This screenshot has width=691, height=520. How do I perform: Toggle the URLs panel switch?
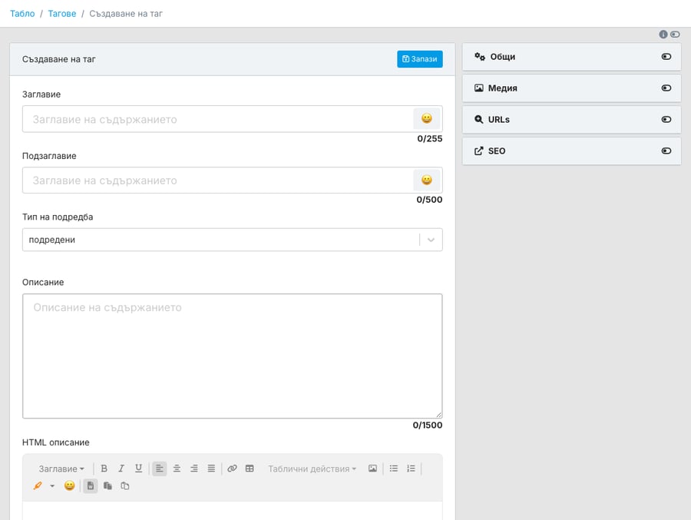pyautogui.click(x=666, y=119)
